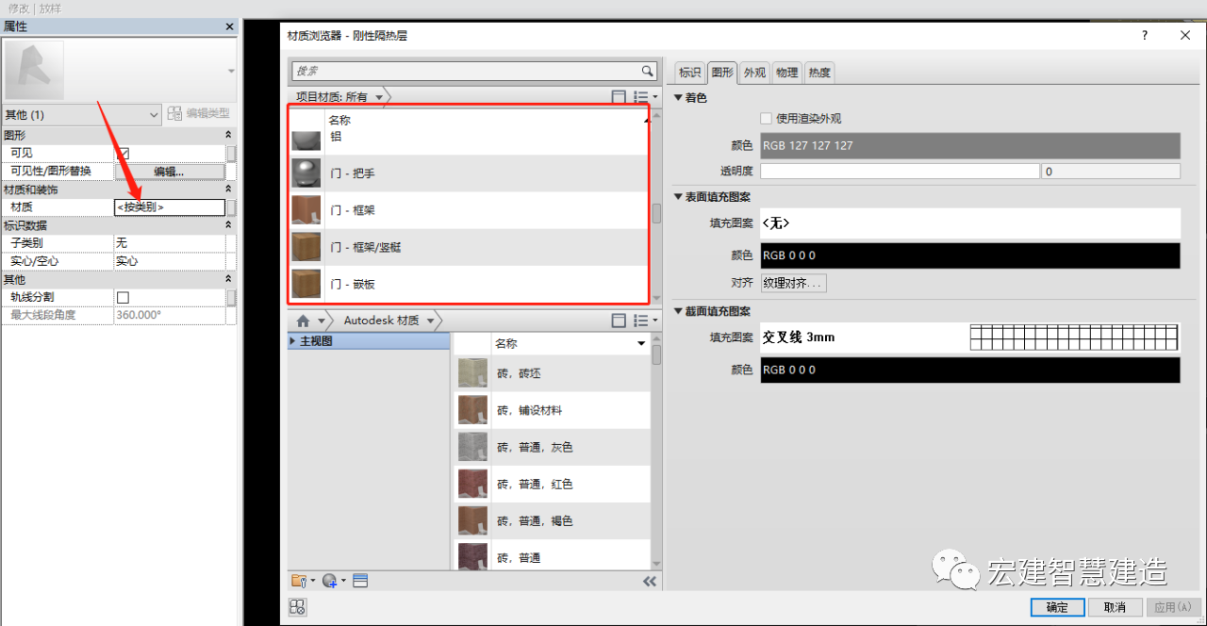Click the Autodesk library list scrollbar
1207x626 pixels.
[x=656, y=354]
